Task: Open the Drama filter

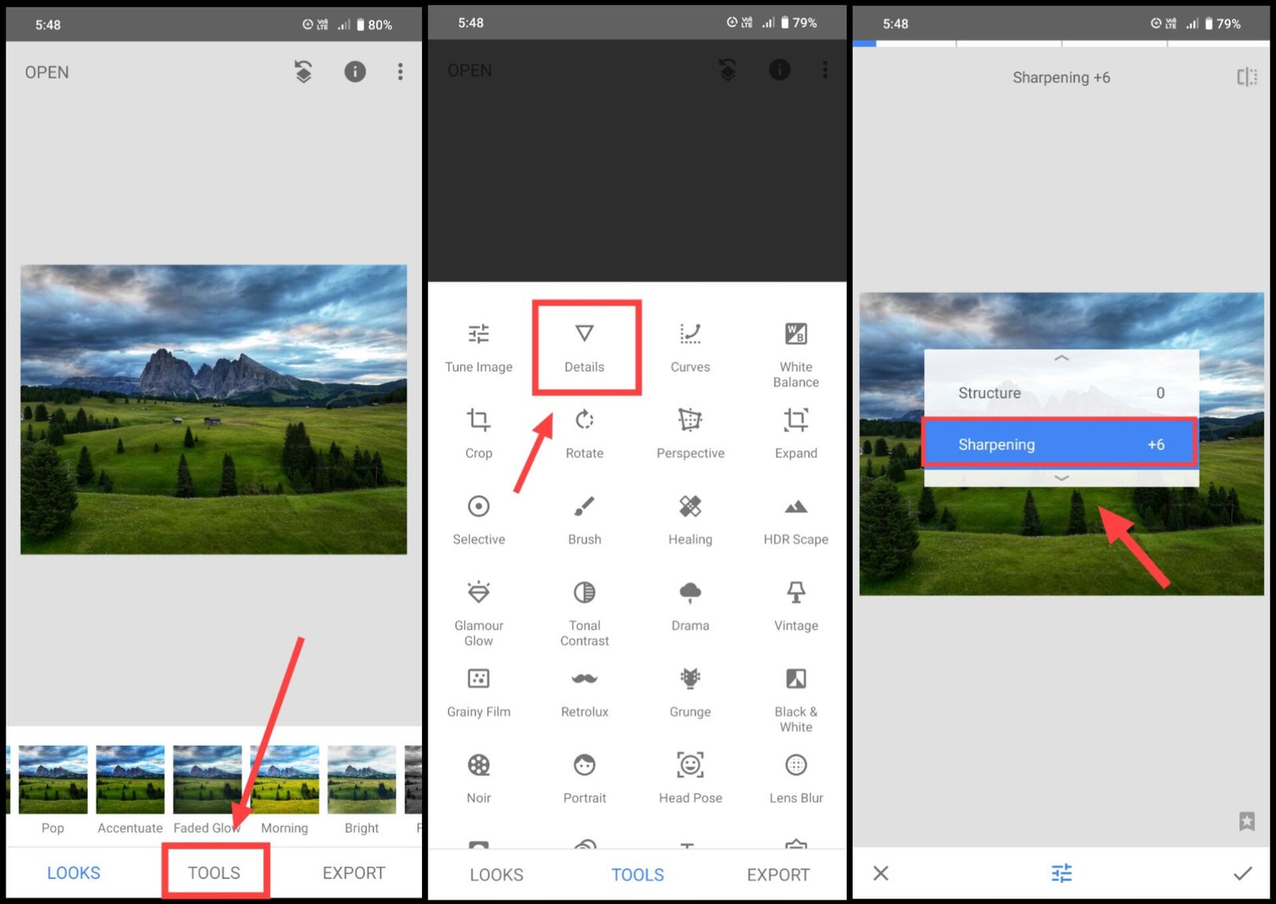Action: (x=690, y=606)
